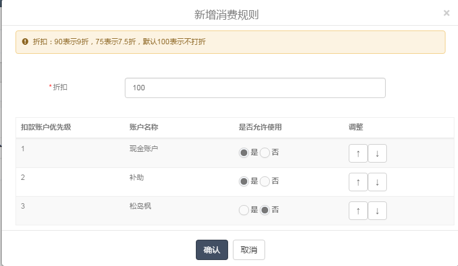
Task: Click the 是否允许使用 column header
Action: click(260, 127)
